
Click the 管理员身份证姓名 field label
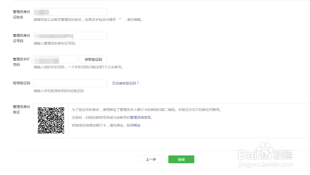[21, 14]
